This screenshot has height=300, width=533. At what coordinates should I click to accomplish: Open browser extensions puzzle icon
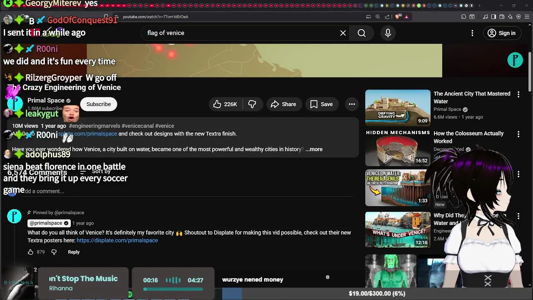coord(463,17)
